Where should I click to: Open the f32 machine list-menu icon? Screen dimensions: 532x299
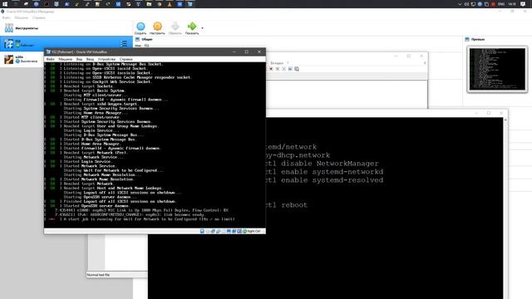point(124,43)
